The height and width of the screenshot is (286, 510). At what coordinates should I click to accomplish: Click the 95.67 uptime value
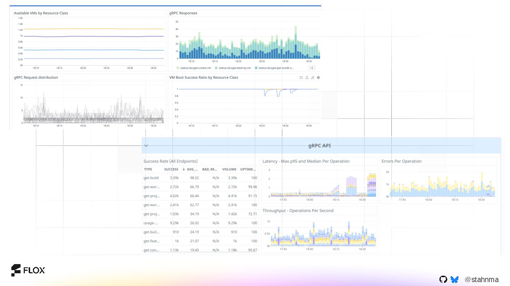point(253,250)
